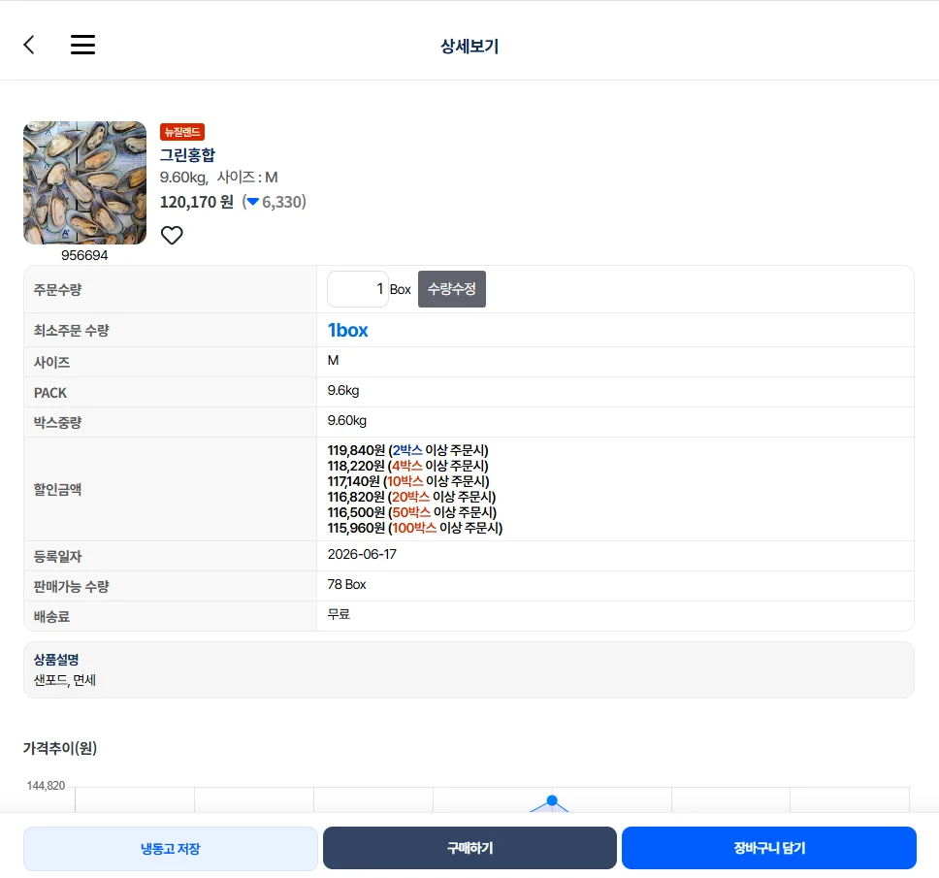Click product name 그린홍합

tap(187, 155)
